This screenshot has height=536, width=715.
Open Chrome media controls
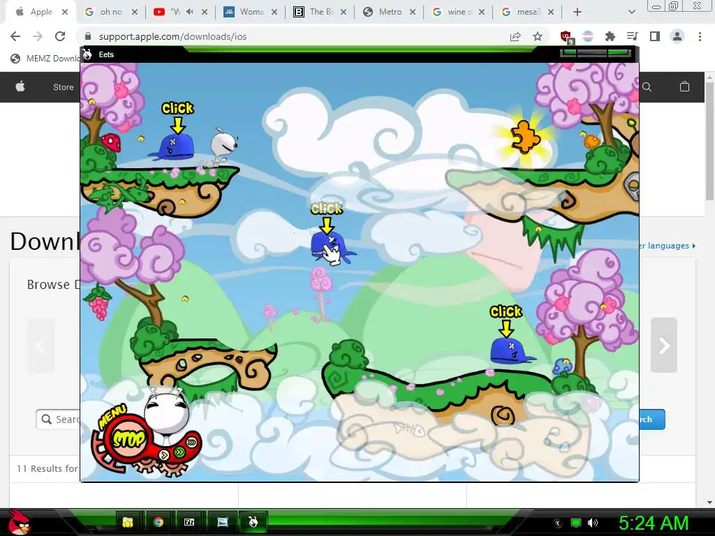632,36
